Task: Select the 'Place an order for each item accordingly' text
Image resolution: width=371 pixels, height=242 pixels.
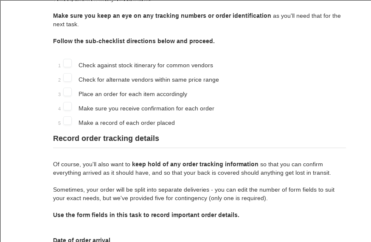Action: click(x=133, y=94)
